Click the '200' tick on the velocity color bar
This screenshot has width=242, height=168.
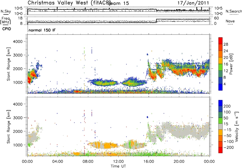click(227, 106)
